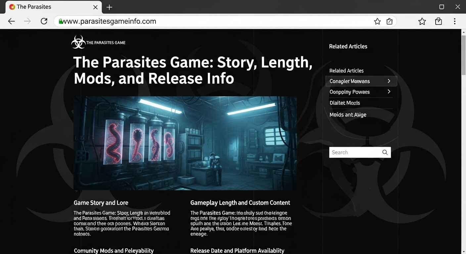This screenshot has height=254, width=466.
Task: Open the Dlaitet Mods article link
Action: 345,103
